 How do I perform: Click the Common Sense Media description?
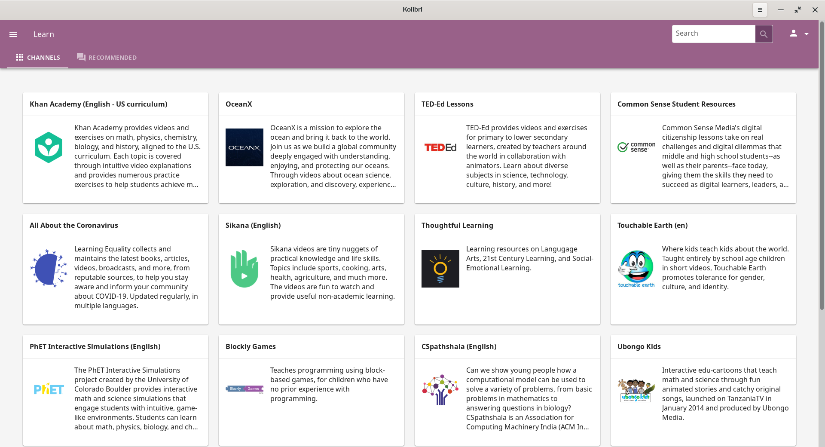click(725, 156)
